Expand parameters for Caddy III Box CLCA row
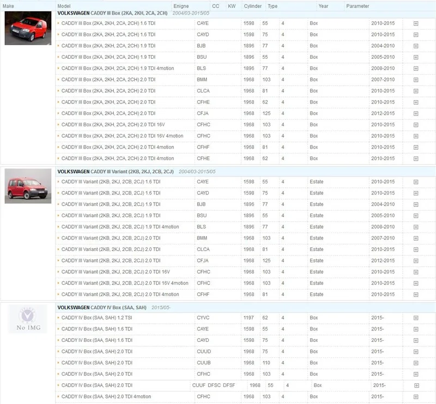 [x=416, y=91]
